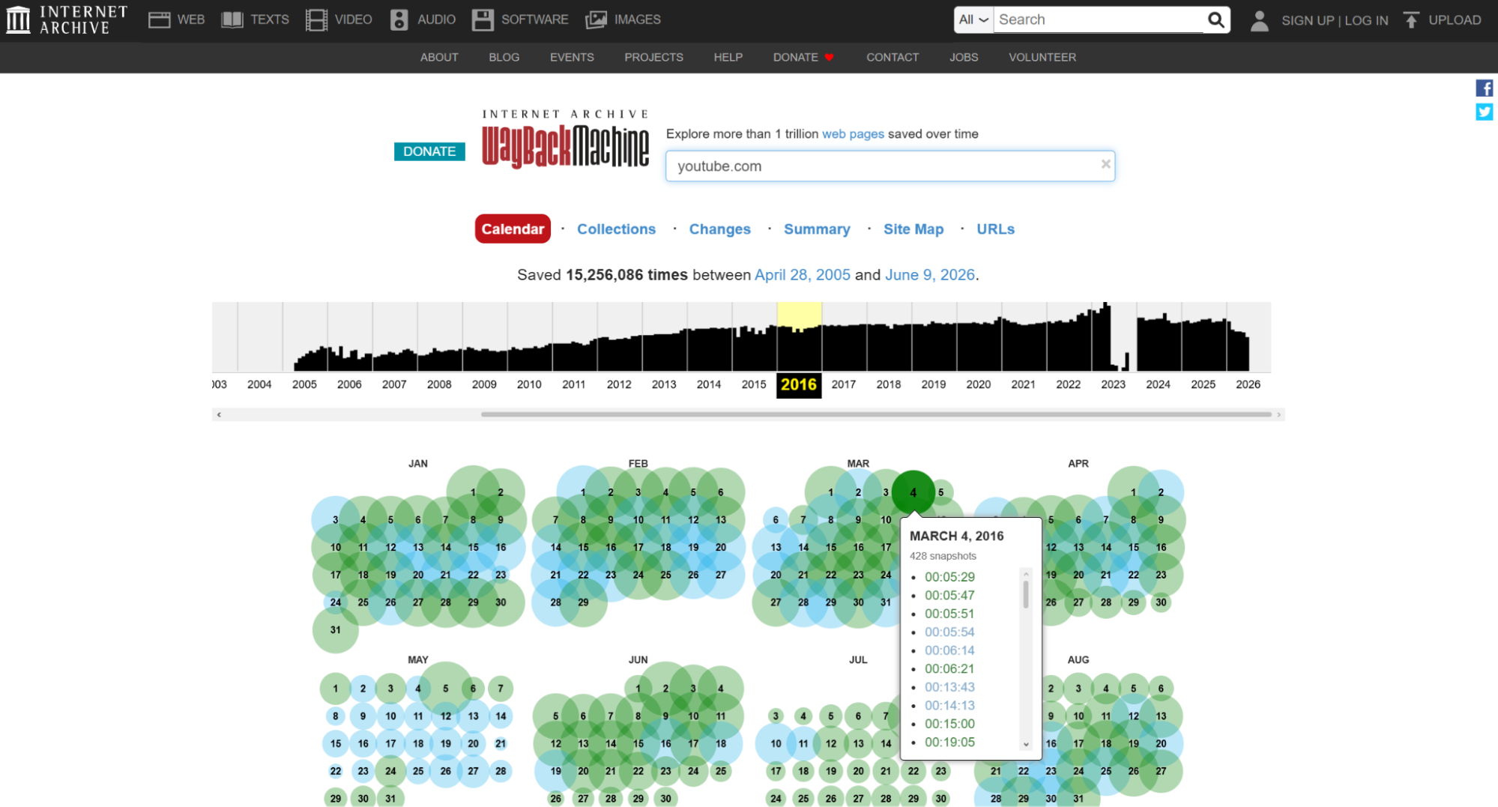1498x807 pixels.
Task: Switch to the Collections tab
Action: click(x=616, y=229)
